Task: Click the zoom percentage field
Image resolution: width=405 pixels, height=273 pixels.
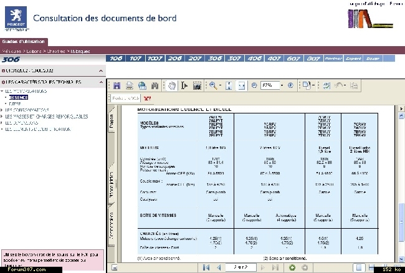Action: point(270,85)
